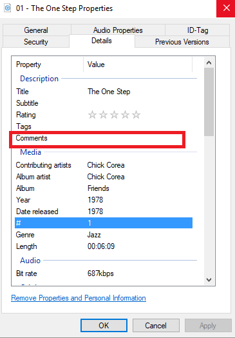Click the Cancel button
This screenshot has height=338, width=235.
(156, 326)
